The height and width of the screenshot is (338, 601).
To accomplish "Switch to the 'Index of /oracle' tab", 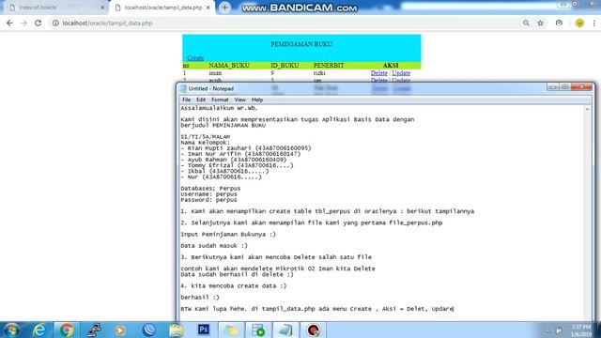I will (x=54, y=8).
